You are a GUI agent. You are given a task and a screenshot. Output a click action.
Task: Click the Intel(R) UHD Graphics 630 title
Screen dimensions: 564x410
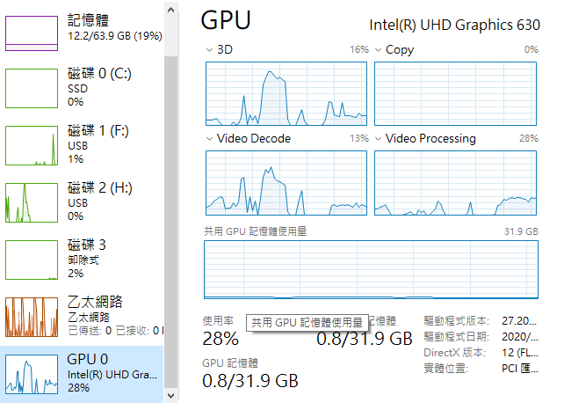pos(455,26)
